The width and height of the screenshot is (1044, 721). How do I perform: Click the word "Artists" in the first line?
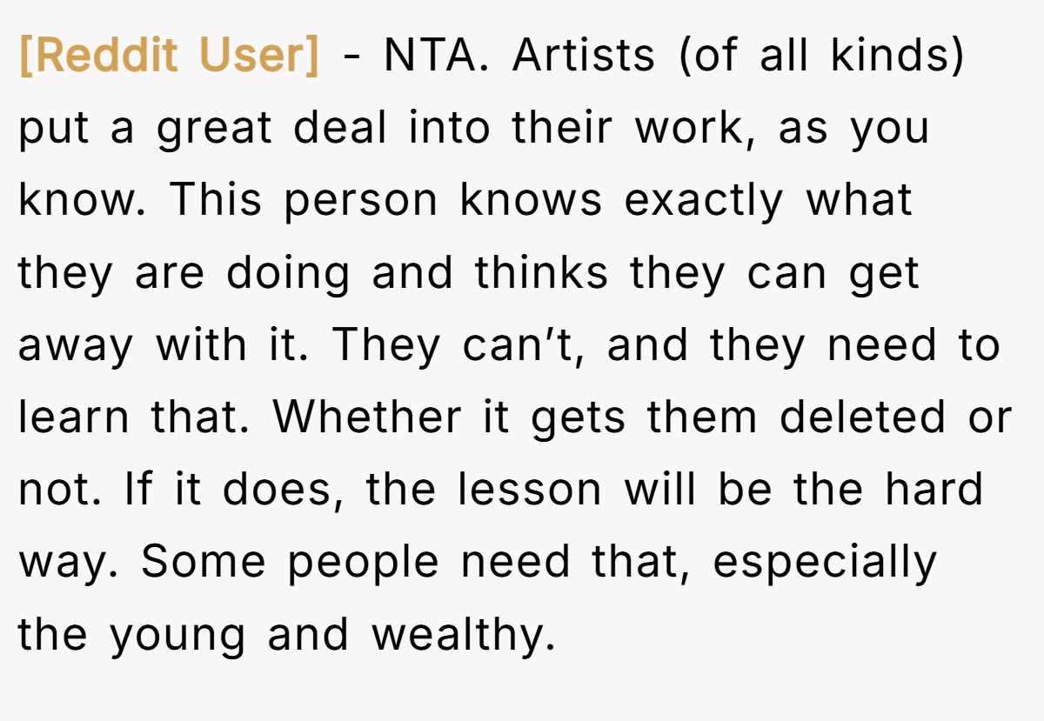click(x=583, y=57)
